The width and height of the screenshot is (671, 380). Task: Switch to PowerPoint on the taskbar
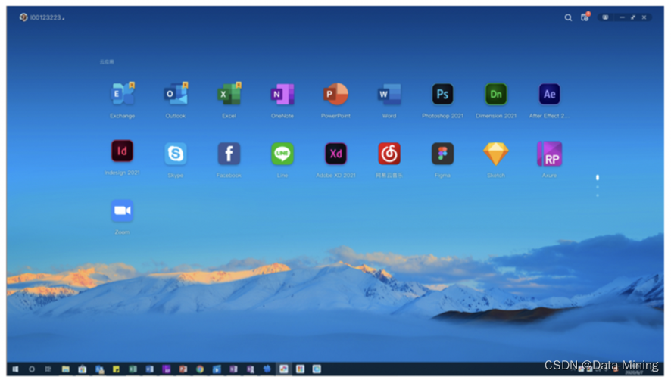[183, 369]
